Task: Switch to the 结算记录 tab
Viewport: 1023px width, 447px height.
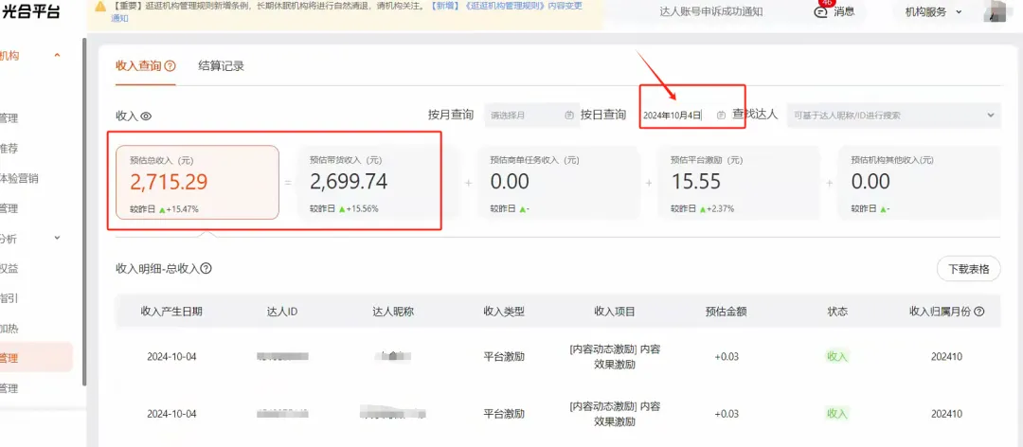Action: pyautogui.click(x=221, y=66)
